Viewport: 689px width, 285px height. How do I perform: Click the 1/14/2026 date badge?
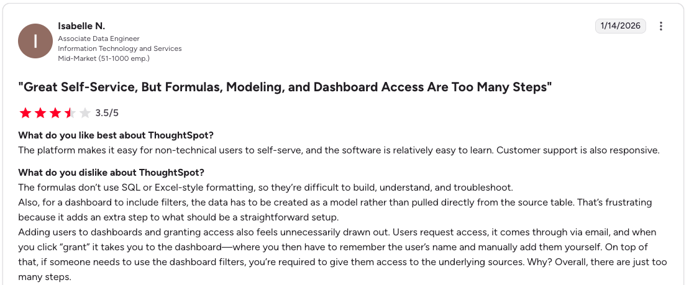click(x=621, y=26)
